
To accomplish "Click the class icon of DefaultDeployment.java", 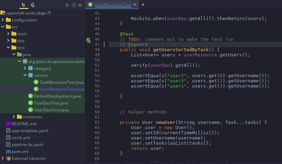I will click(x=31, y=96).
